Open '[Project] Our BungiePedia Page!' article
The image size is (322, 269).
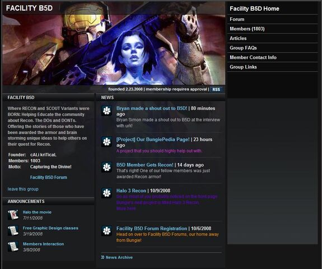pos(153,140)
